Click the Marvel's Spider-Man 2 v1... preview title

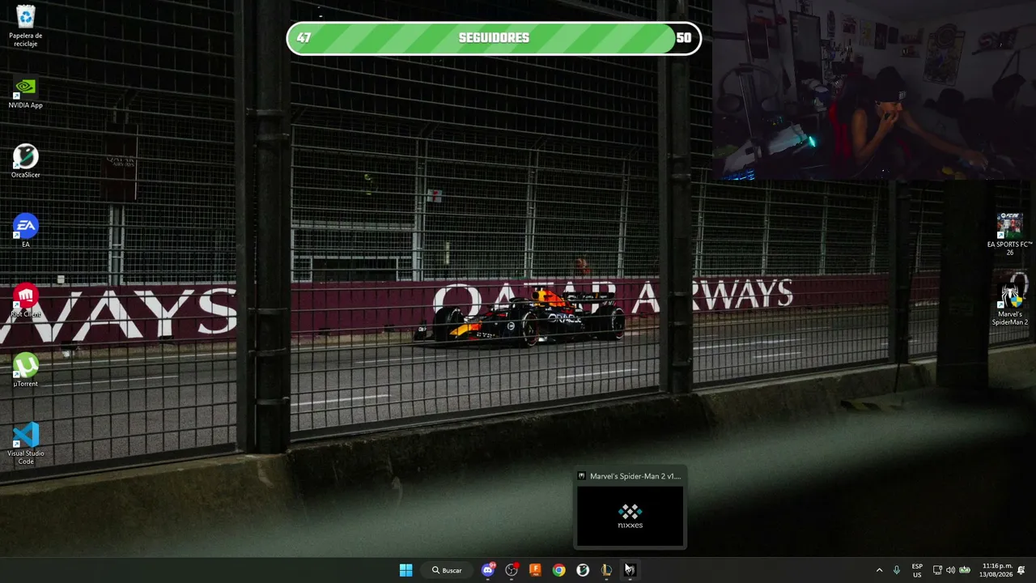tap(635, 476)
